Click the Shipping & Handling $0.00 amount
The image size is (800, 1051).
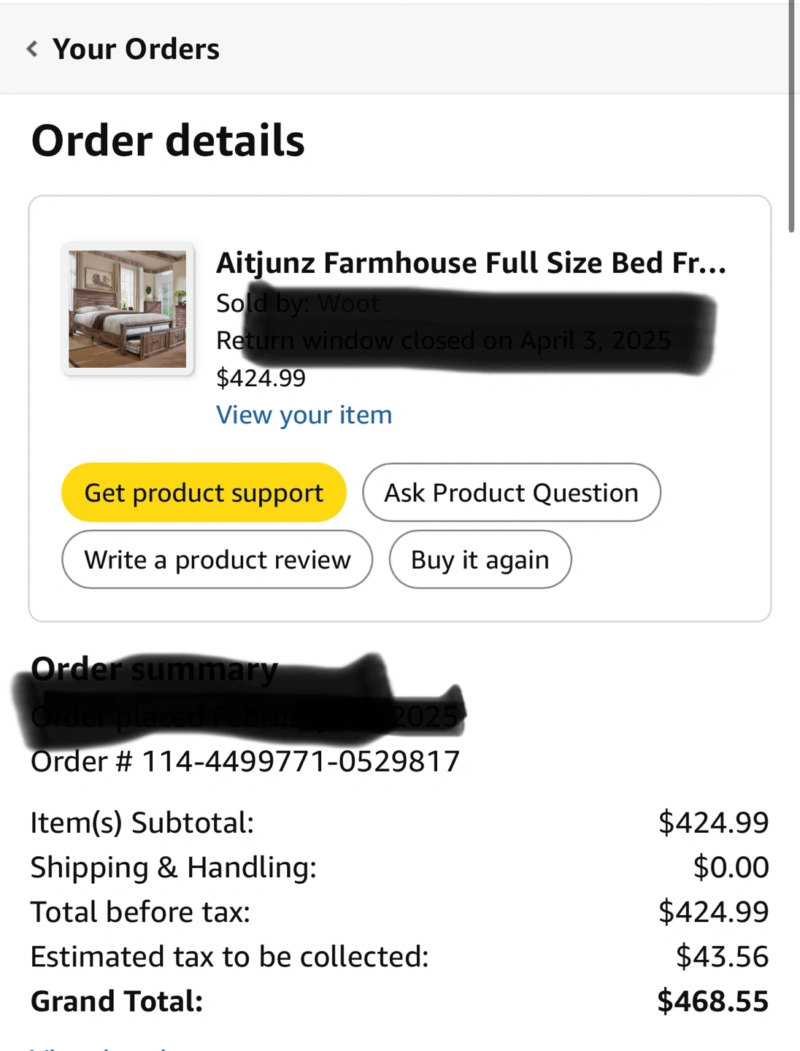click(731, 867)
